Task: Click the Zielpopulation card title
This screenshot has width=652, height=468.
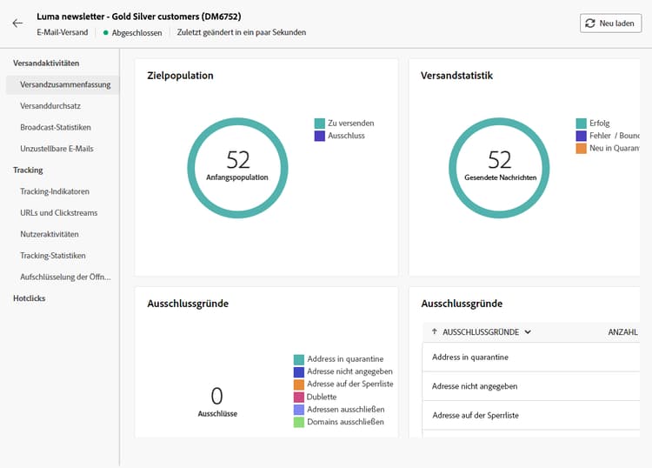Action: pos(180,76)
